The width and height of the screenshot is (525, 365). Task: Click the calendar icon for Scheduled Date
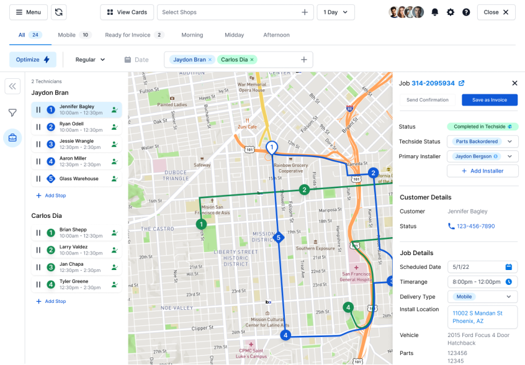508,267
